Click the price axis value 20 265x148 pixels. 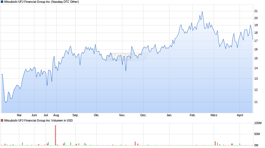pos(256,18)
